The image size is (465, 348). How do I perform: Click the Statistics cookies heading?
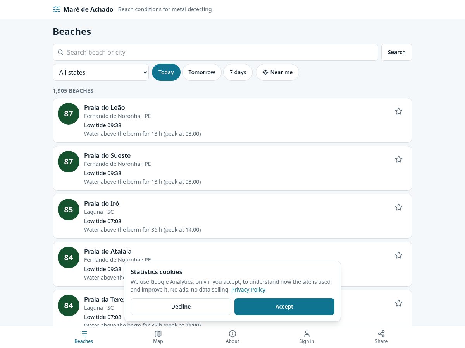[x=157, y=272]
